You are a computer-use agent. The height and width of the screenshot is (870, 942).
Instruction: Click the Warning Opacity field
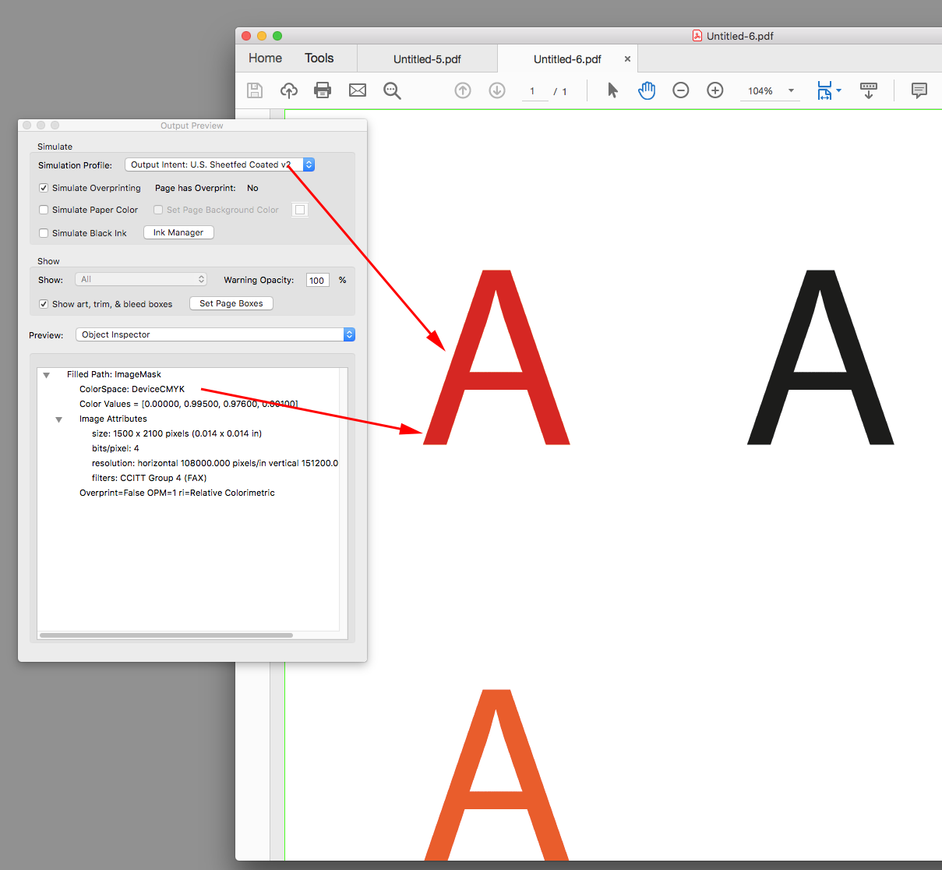coord(317,280)
